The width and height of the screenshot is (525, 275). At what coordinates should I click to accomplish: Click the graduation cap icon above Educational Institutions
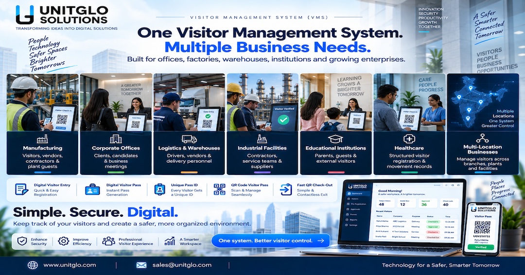[x=335, y=139]
